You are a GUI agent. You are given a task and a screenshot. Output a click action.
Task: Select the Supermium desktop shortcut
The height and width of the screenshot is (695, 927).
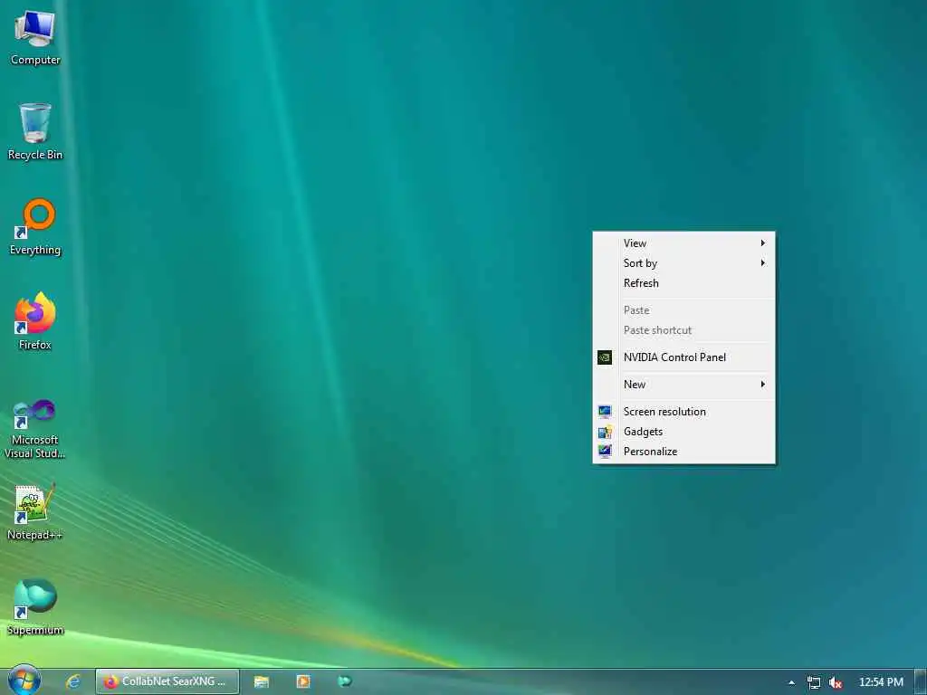[35, 607]
